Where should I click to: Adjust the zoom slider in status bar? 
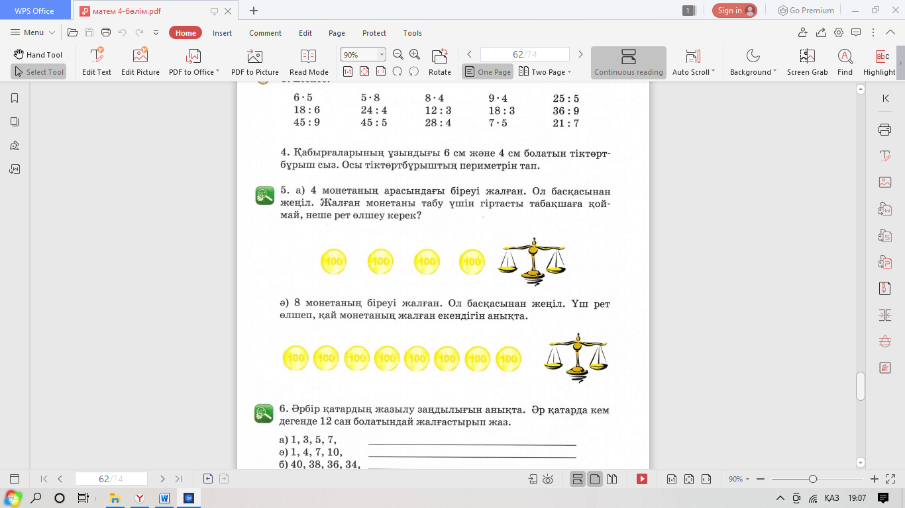813,479
